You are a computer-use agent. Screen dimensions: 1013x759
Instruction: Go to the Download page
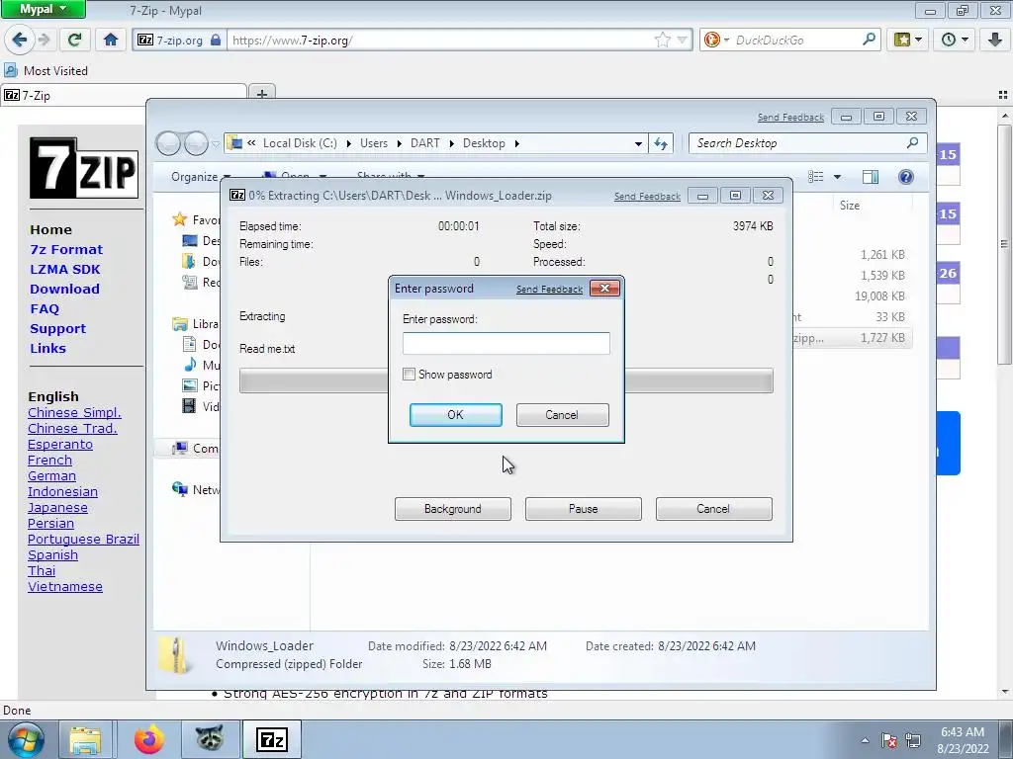(x=64, y=290)
